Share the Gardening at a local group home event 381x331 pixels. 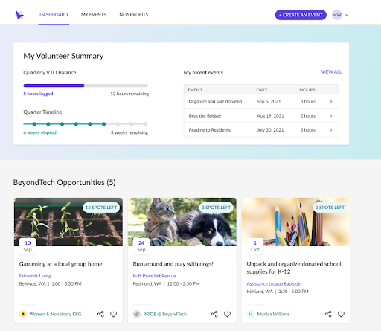pyautogui.click(x=100, y=314)
